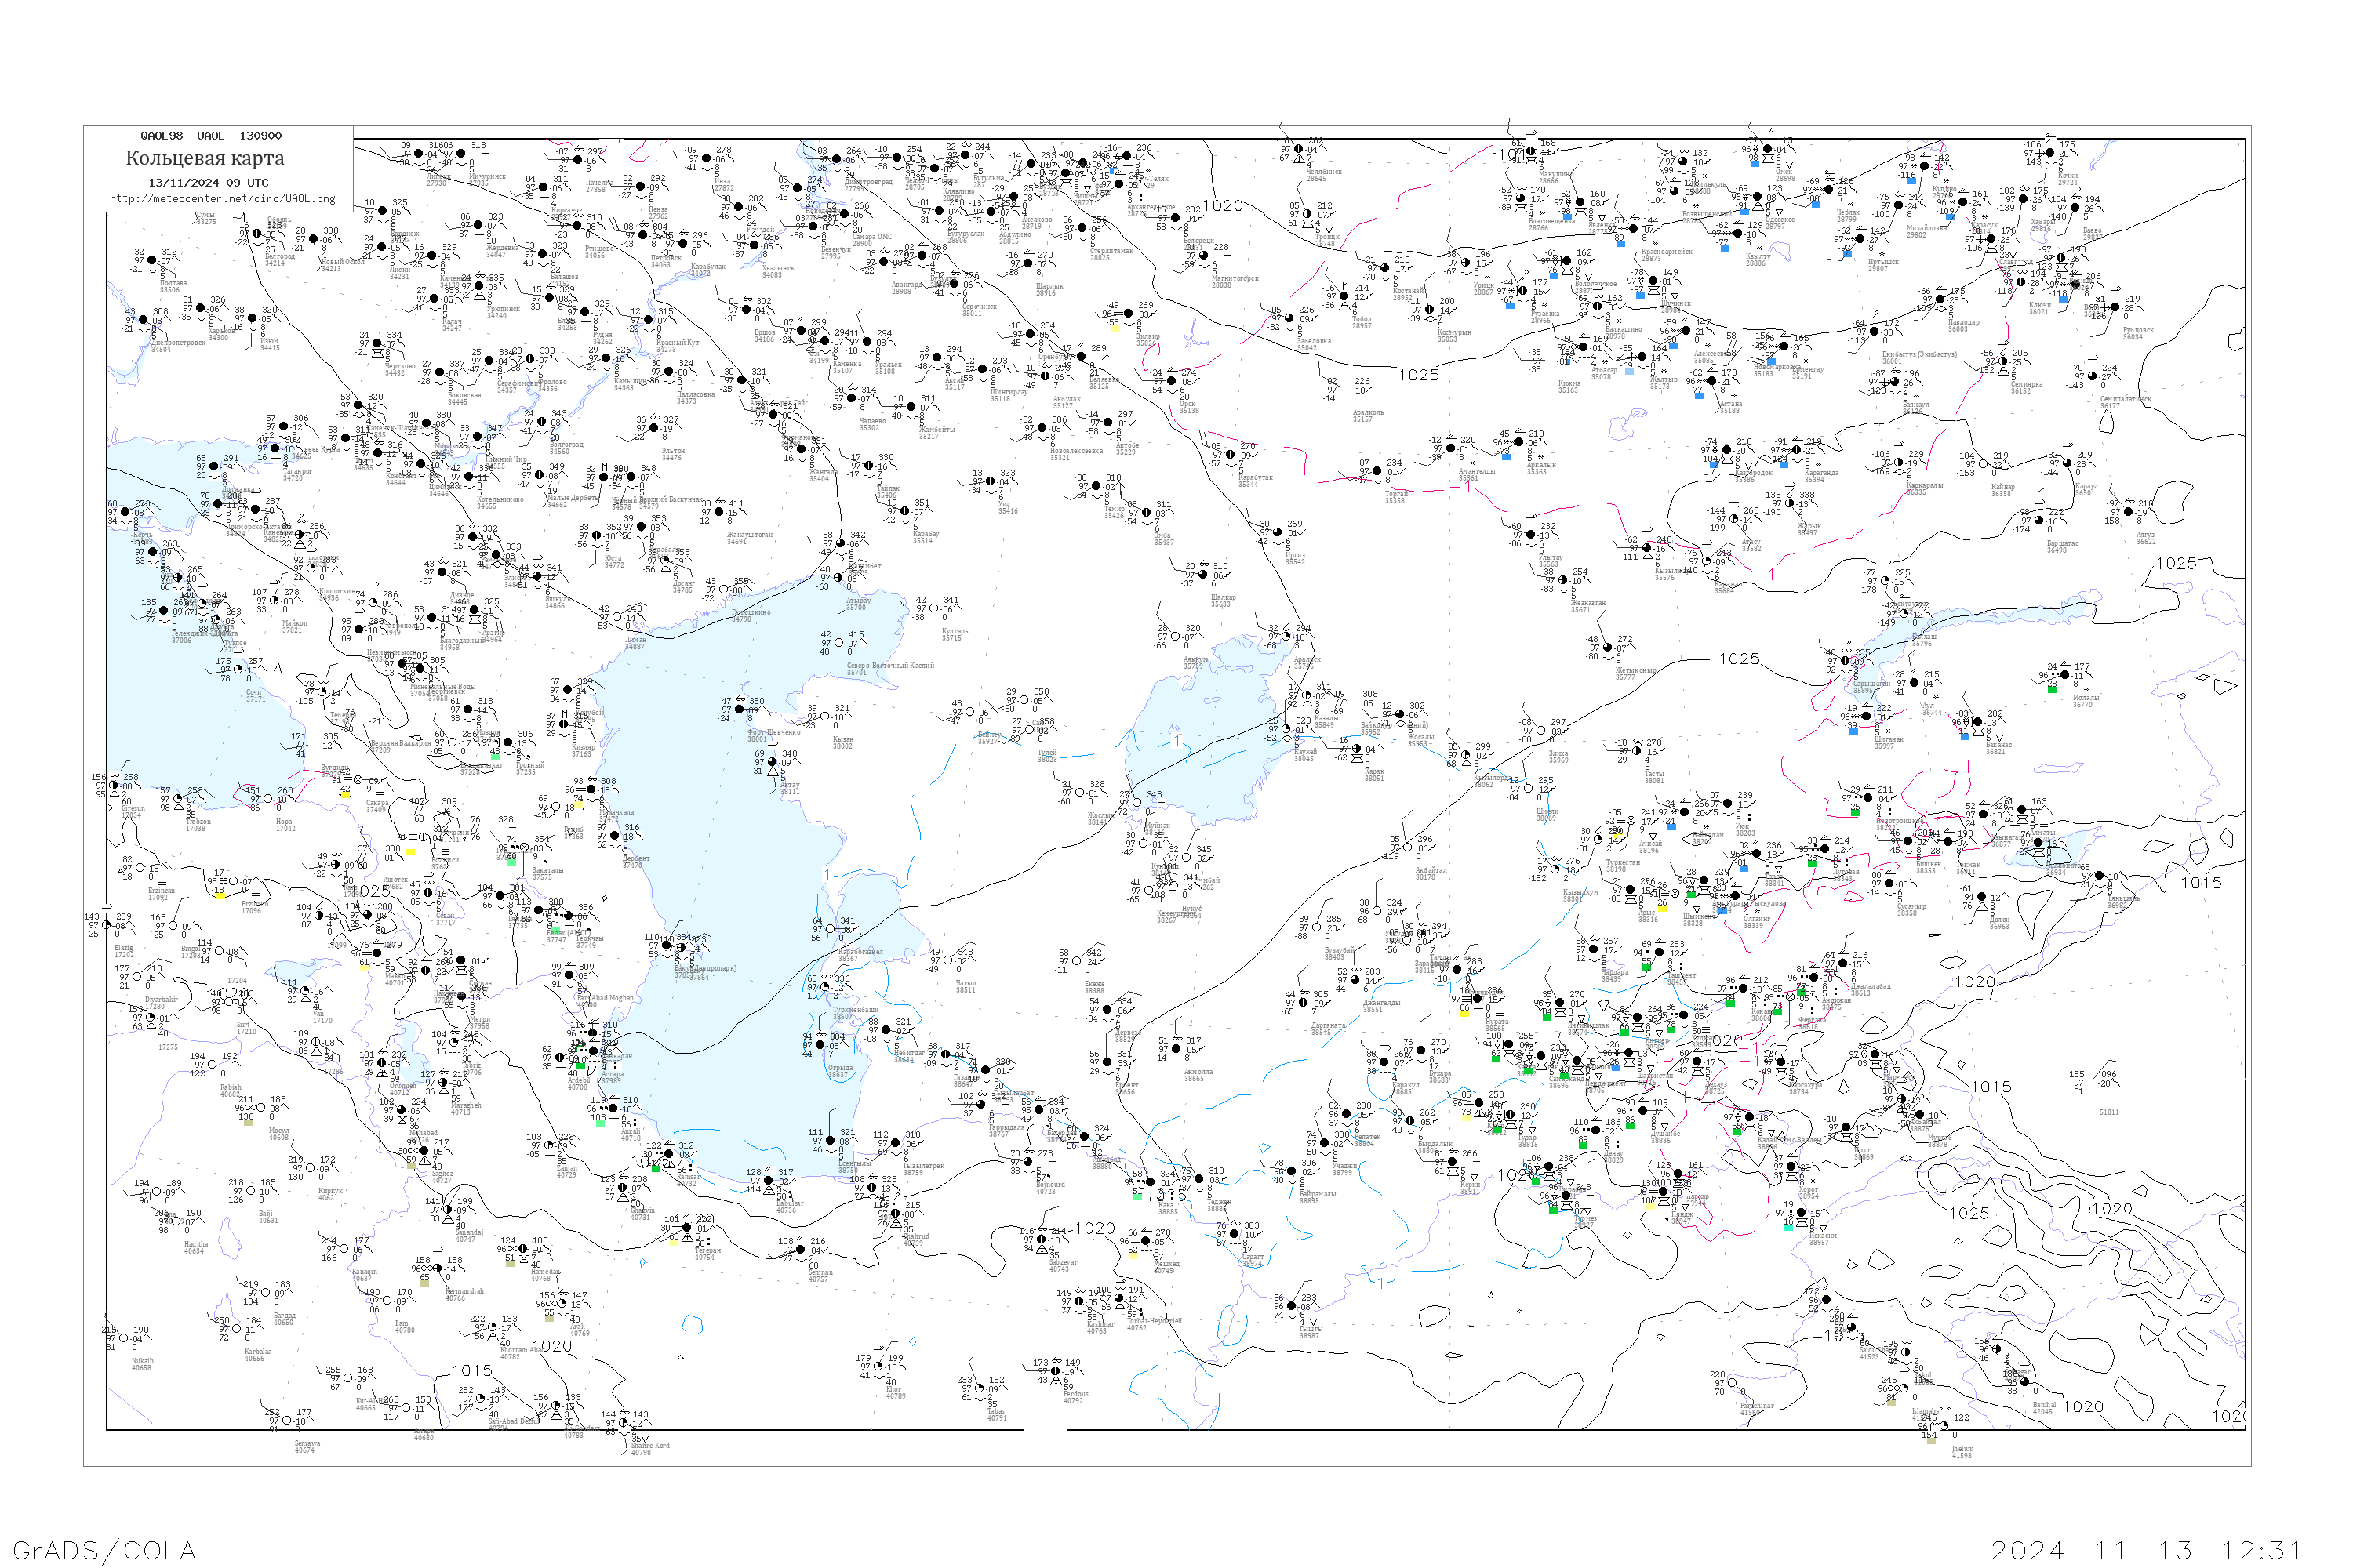Select the 2024-11-13-12:31 timestamp text
2353x1568 pixels.
coord(2146,1550)
